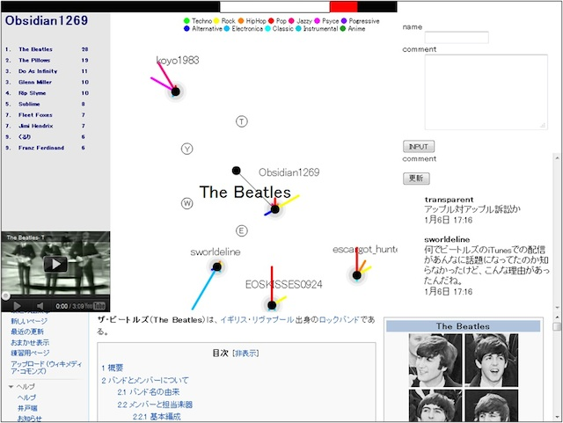Select Rip Slyme in artist ranking
The width and height of the screenshot is (563, 423).
point(33,93)
